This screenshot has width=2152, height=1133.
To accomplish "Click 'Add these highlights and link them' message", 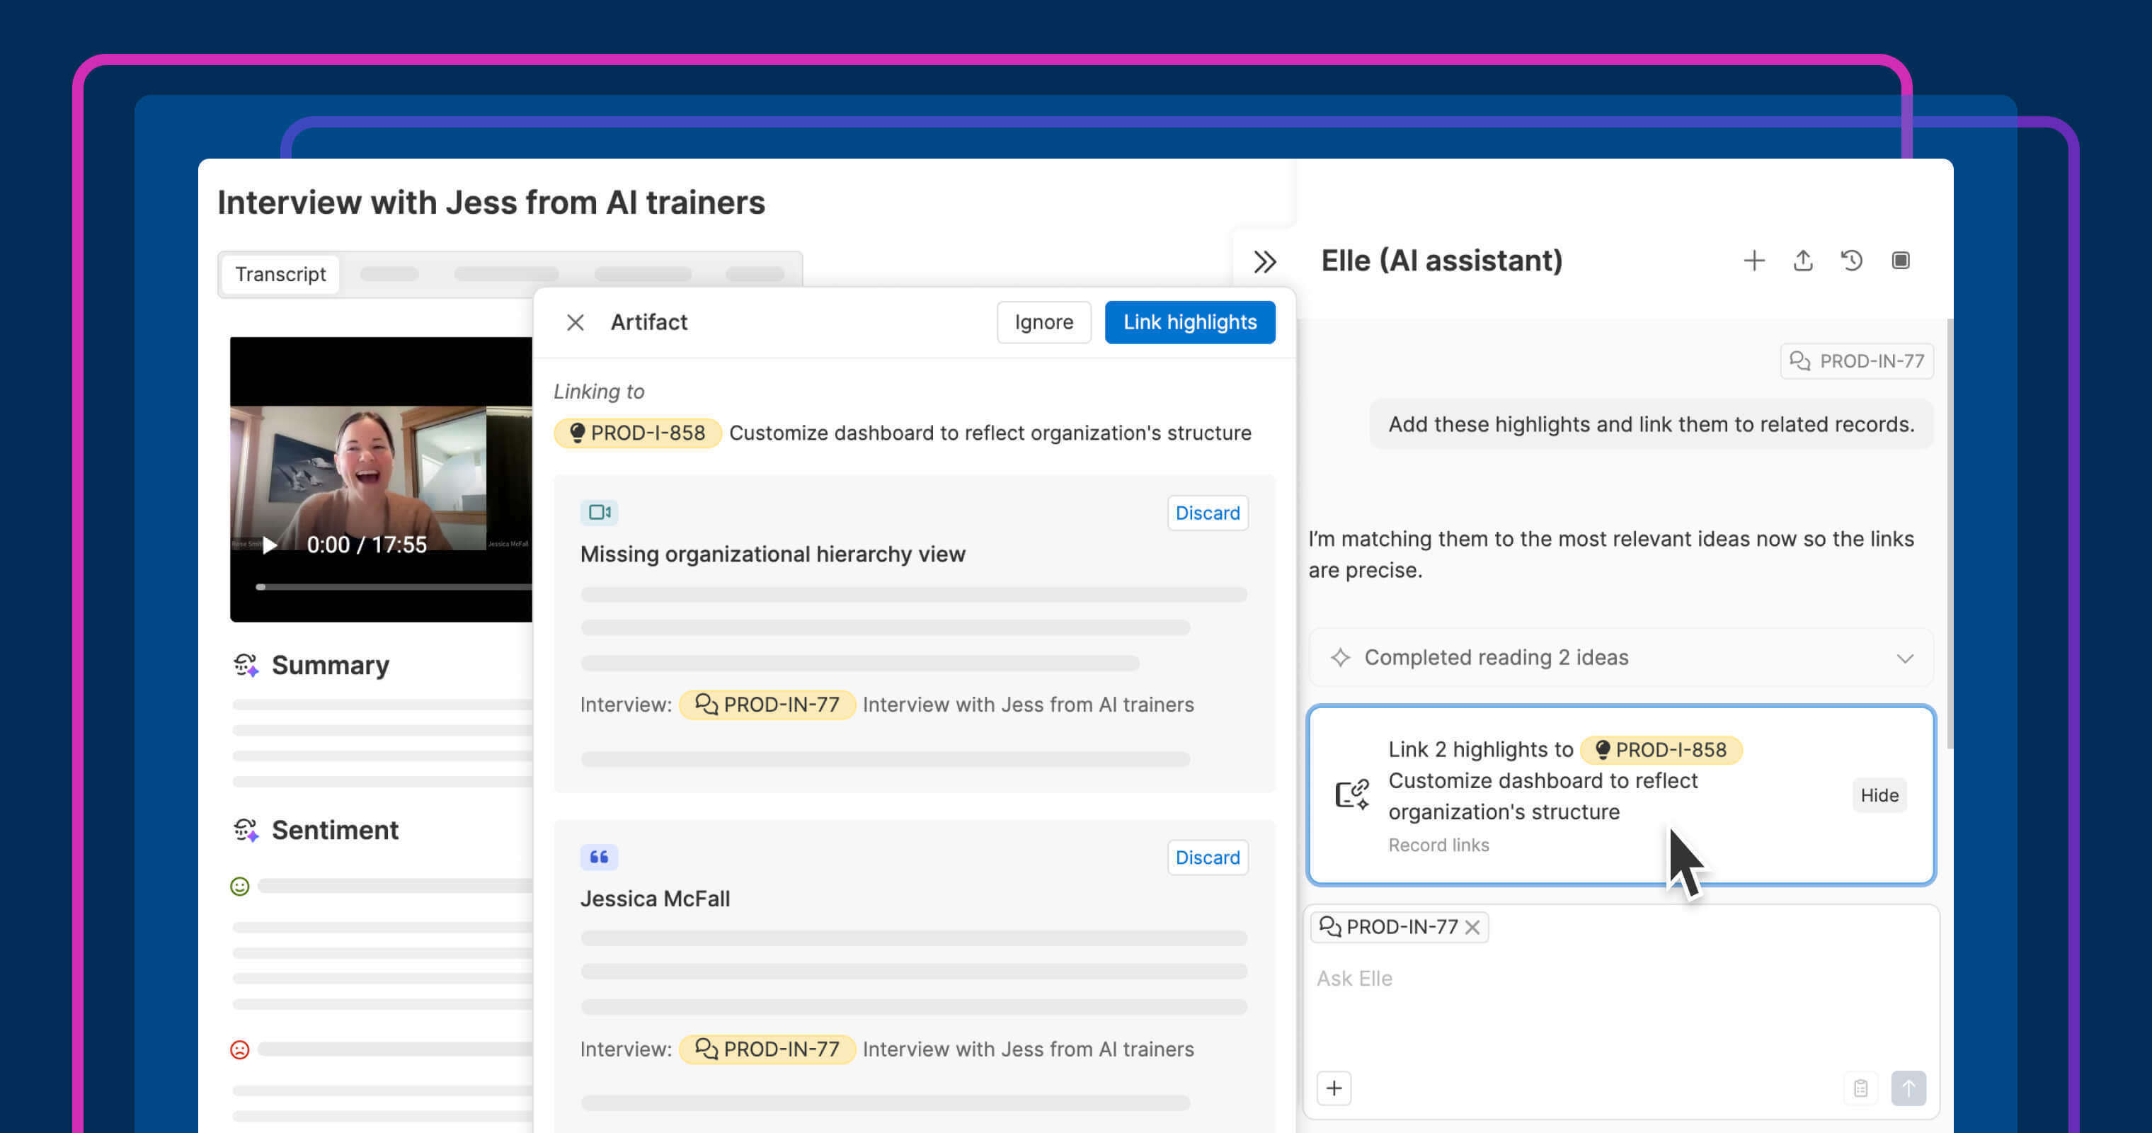I will (1651, 424).
